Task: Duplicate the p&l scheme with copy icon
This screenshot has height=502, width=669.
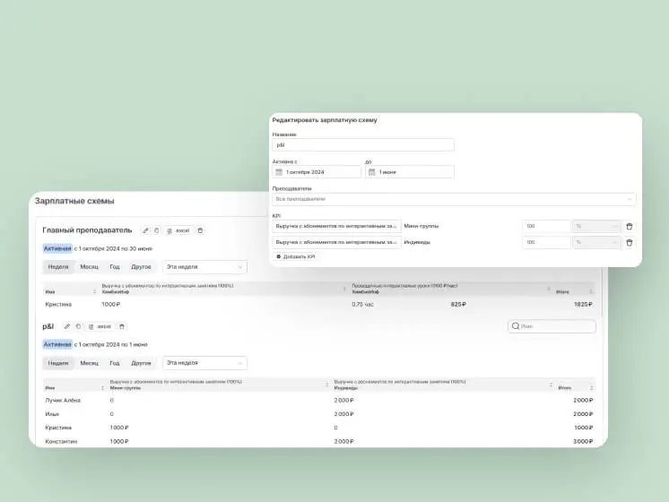Action: click(79, 326)
